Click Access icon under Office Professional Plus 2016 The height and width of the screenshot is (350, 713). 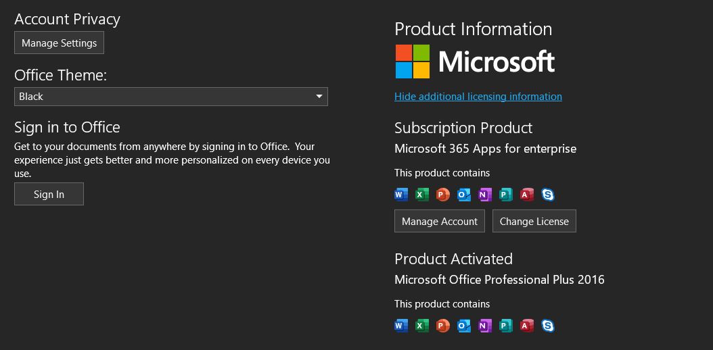(x=527, y=326)
